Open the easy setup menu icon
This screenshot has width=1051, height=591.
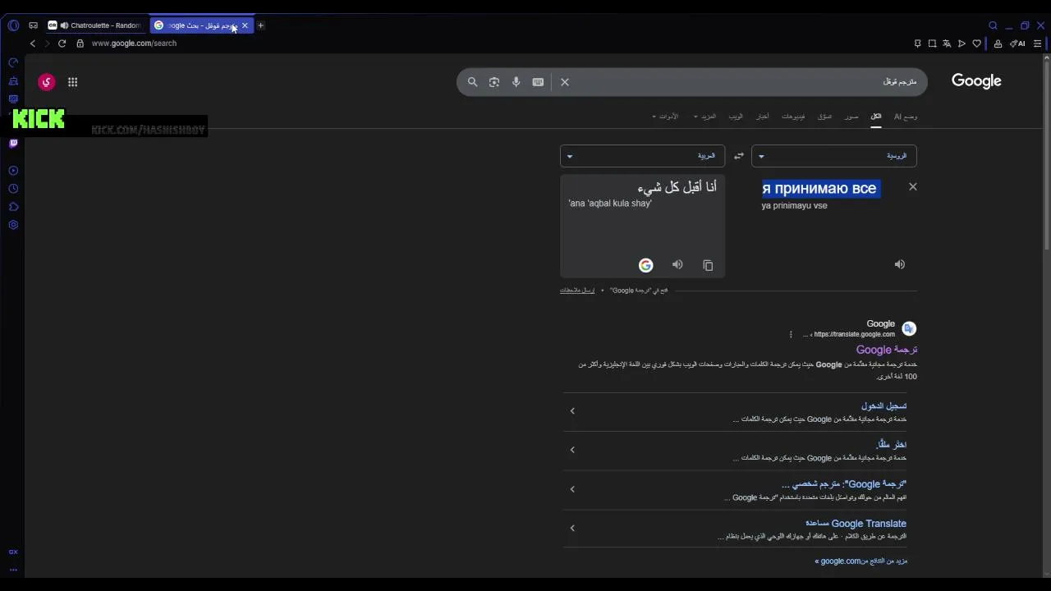point(1038,44)
